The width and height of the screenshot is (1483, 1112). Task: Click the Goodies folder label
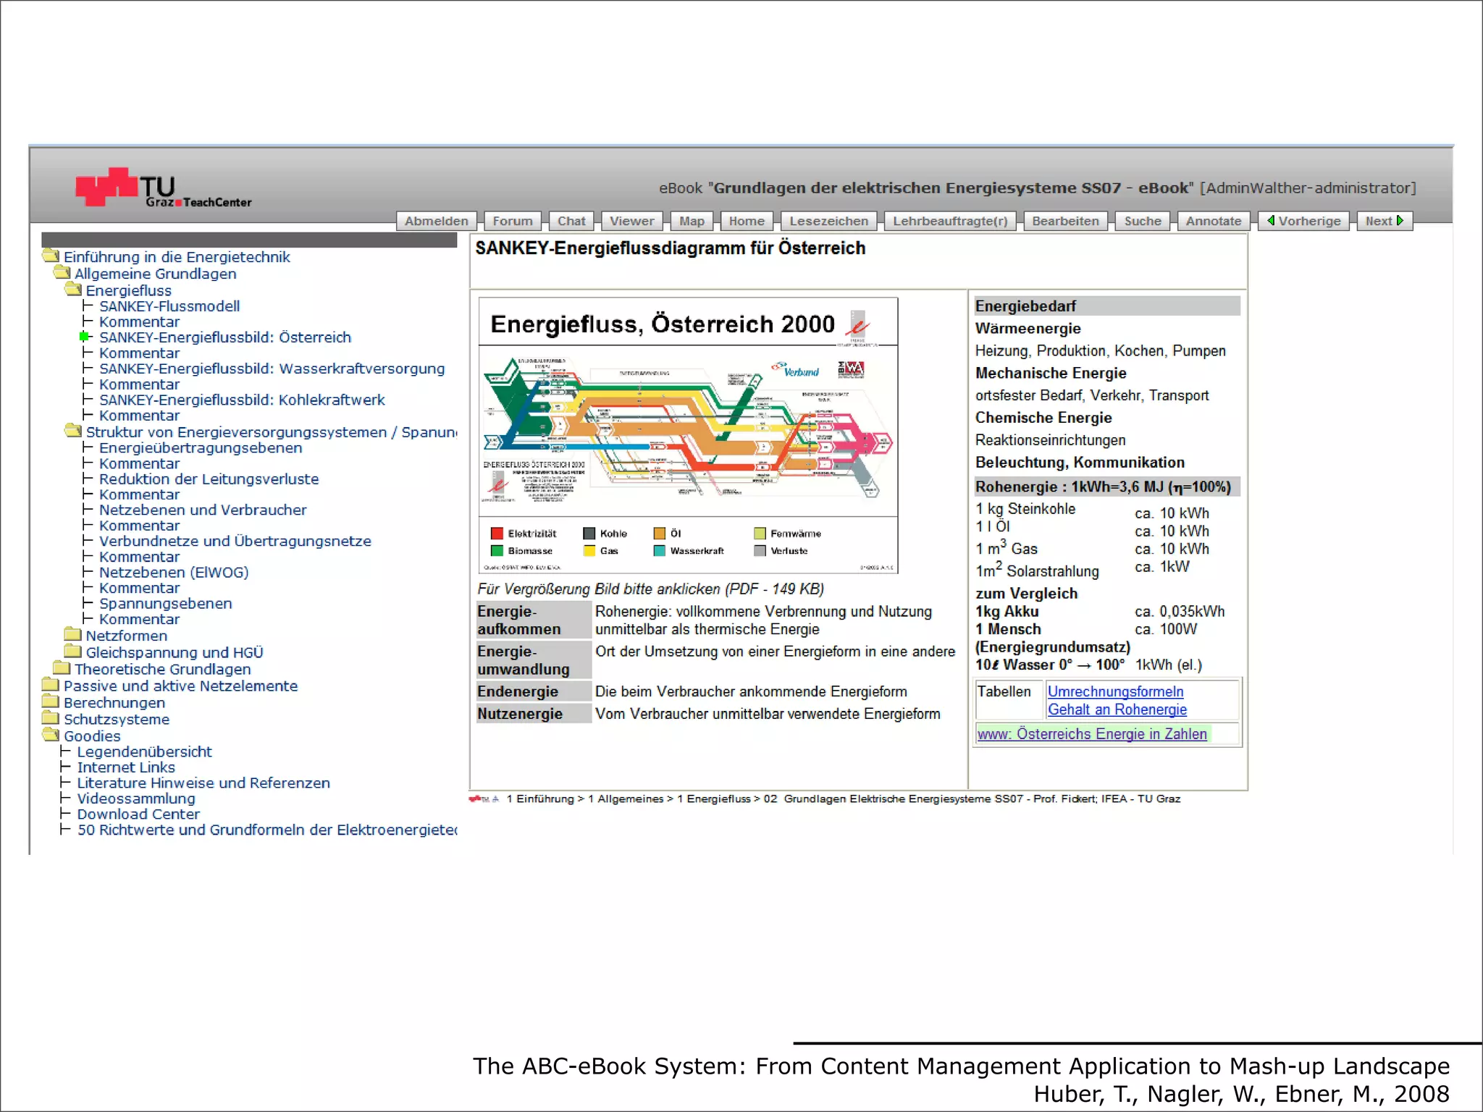point(92,736)
